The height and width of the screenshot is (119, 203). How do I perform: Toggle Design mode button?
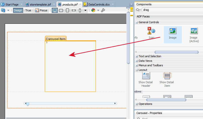[x=18, y=10]
